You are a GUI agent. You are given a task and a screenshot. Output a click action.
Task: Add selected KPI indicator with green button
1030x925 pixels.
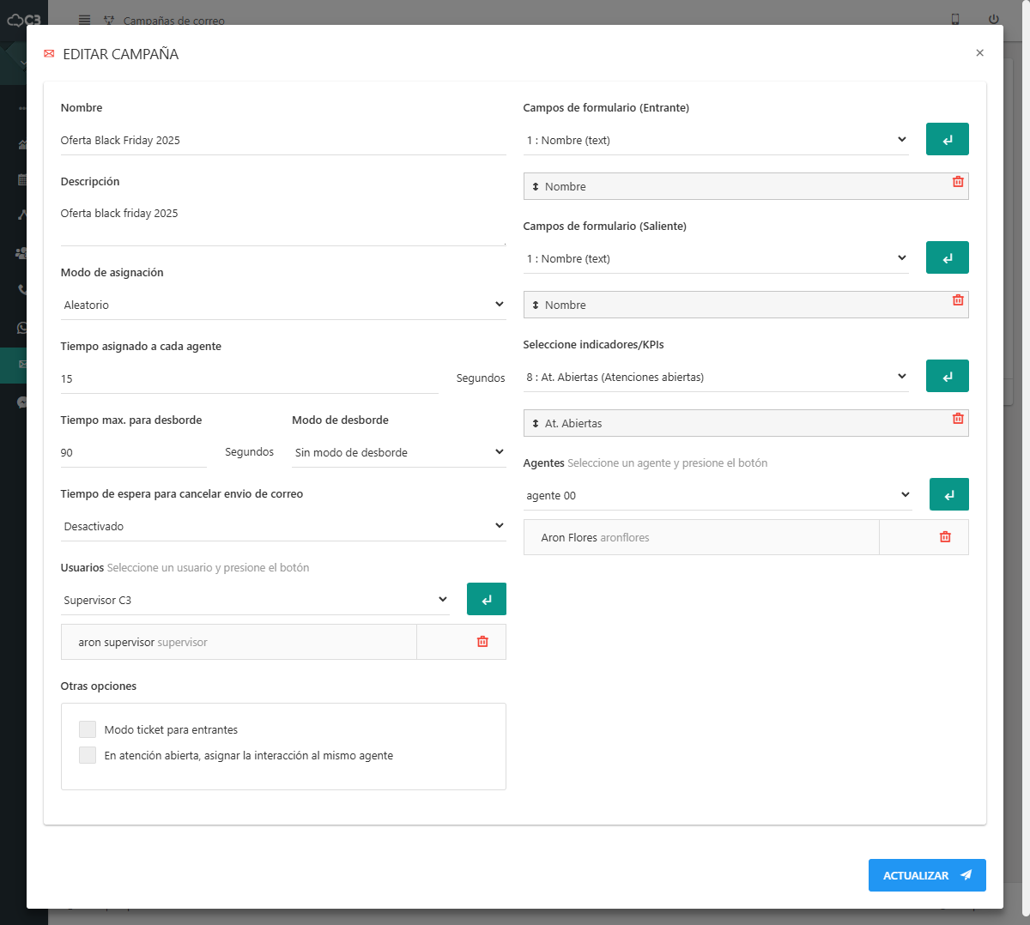pyautogui.click(x=947, y=376)
